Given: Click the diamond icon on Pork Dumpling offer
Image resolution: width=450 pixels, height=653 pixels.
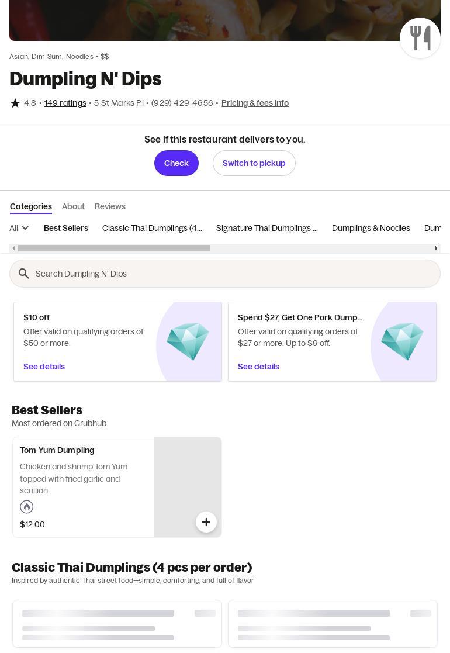Looking at the screenshot, I should (x=402, y=341).
